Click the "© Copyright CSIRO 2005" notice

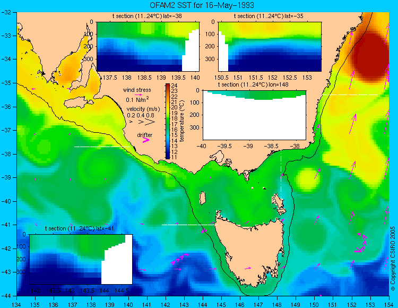coord(393,259)
